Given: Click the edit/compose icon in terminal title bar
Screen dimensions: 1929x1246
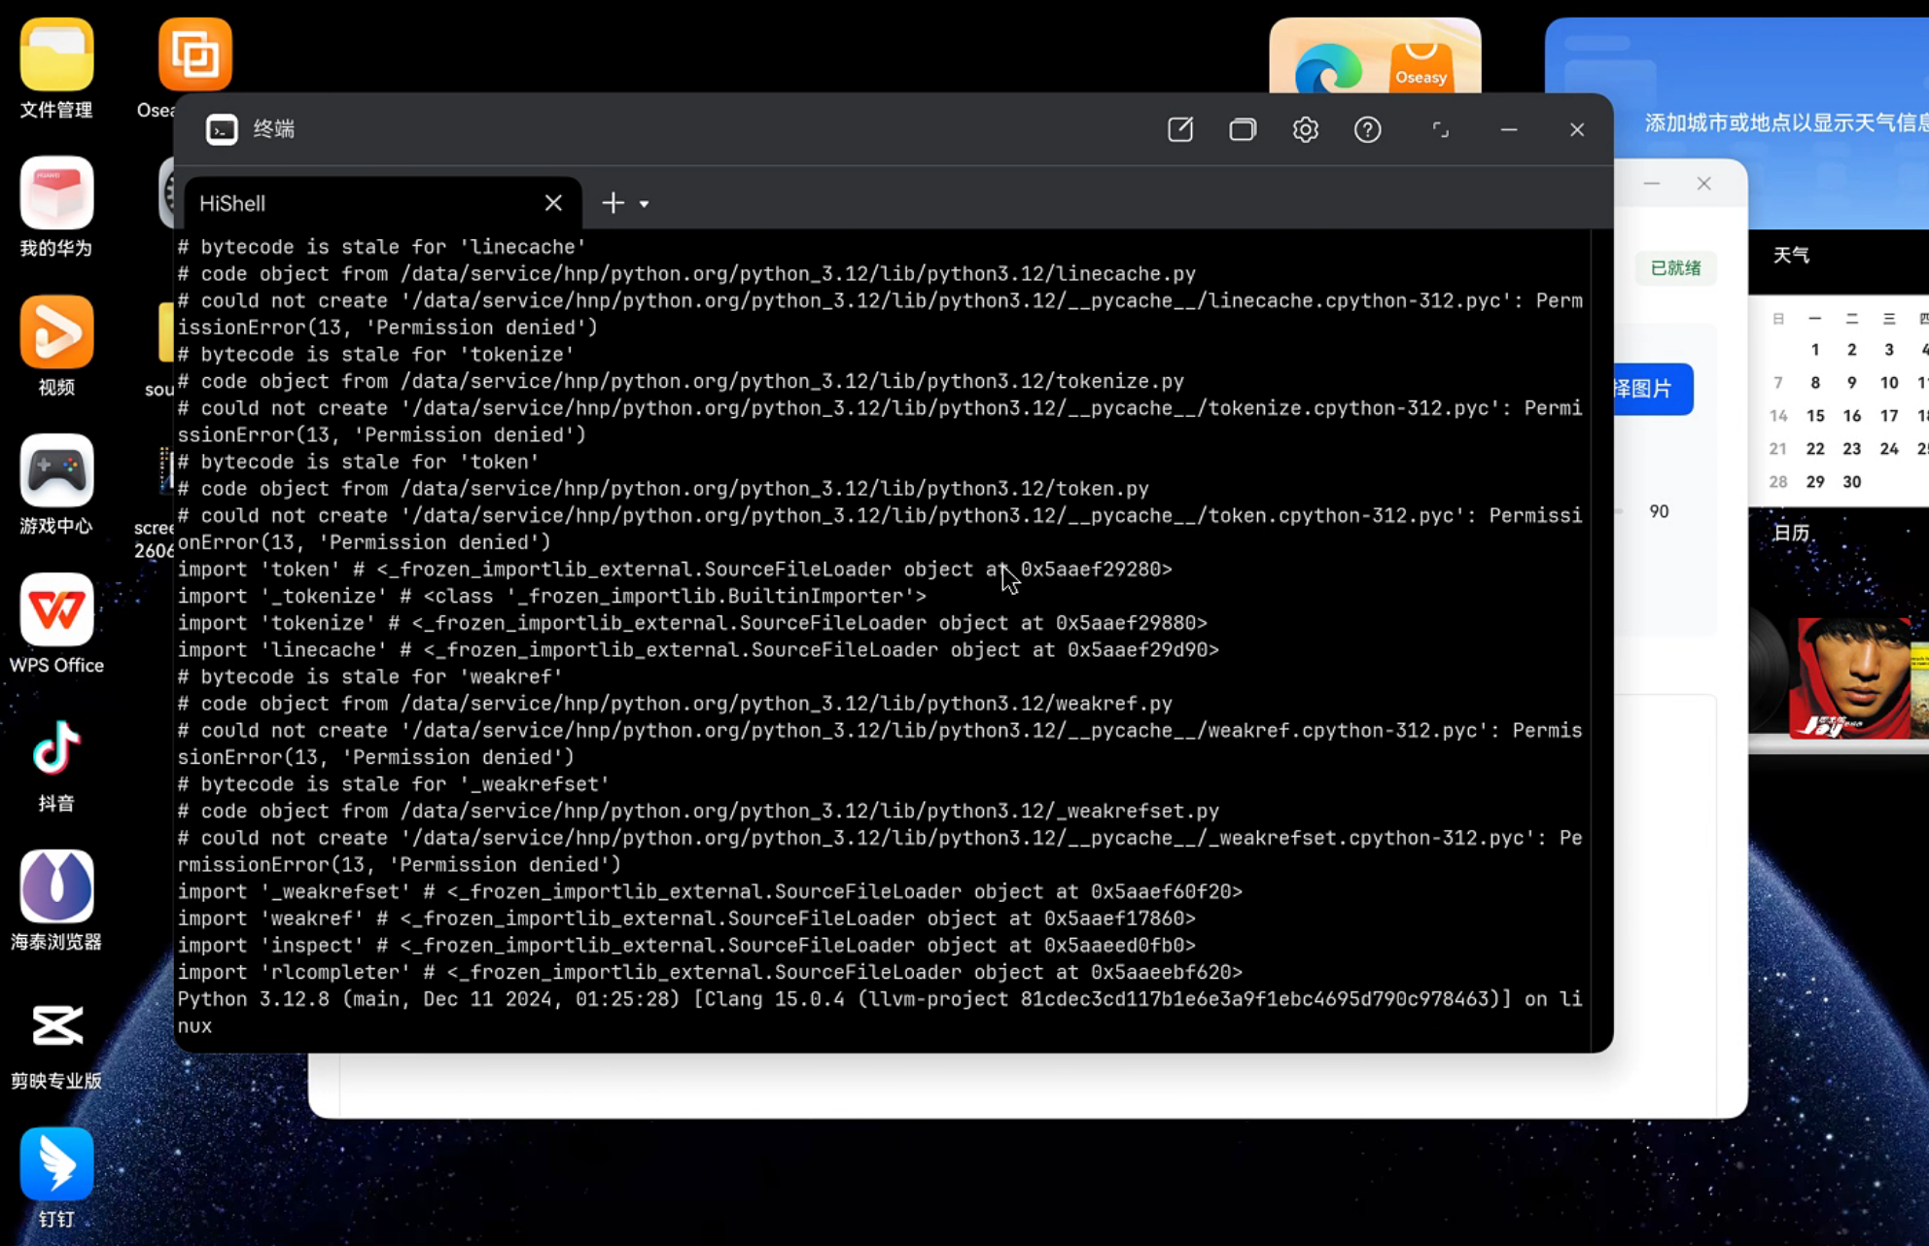Looking at the screenshot, I should 1180,129.
